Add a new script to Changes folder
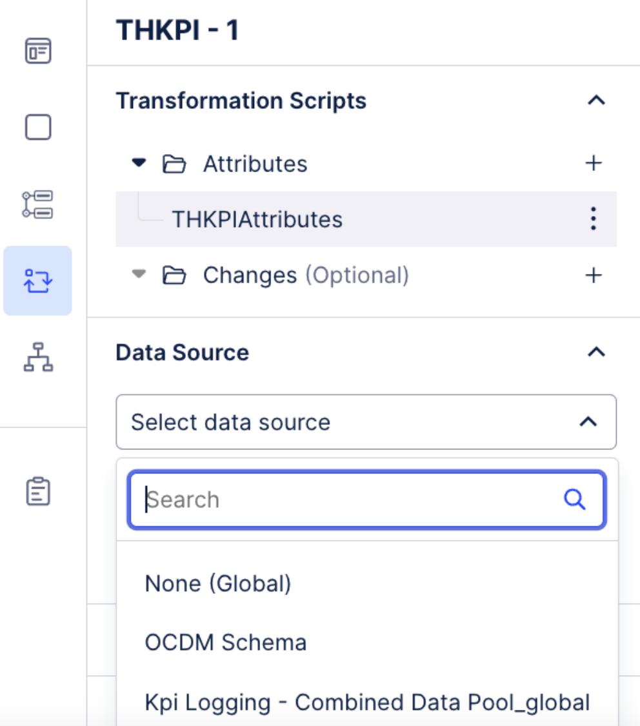This screenshot has height=726, width=640. [593, 275]
